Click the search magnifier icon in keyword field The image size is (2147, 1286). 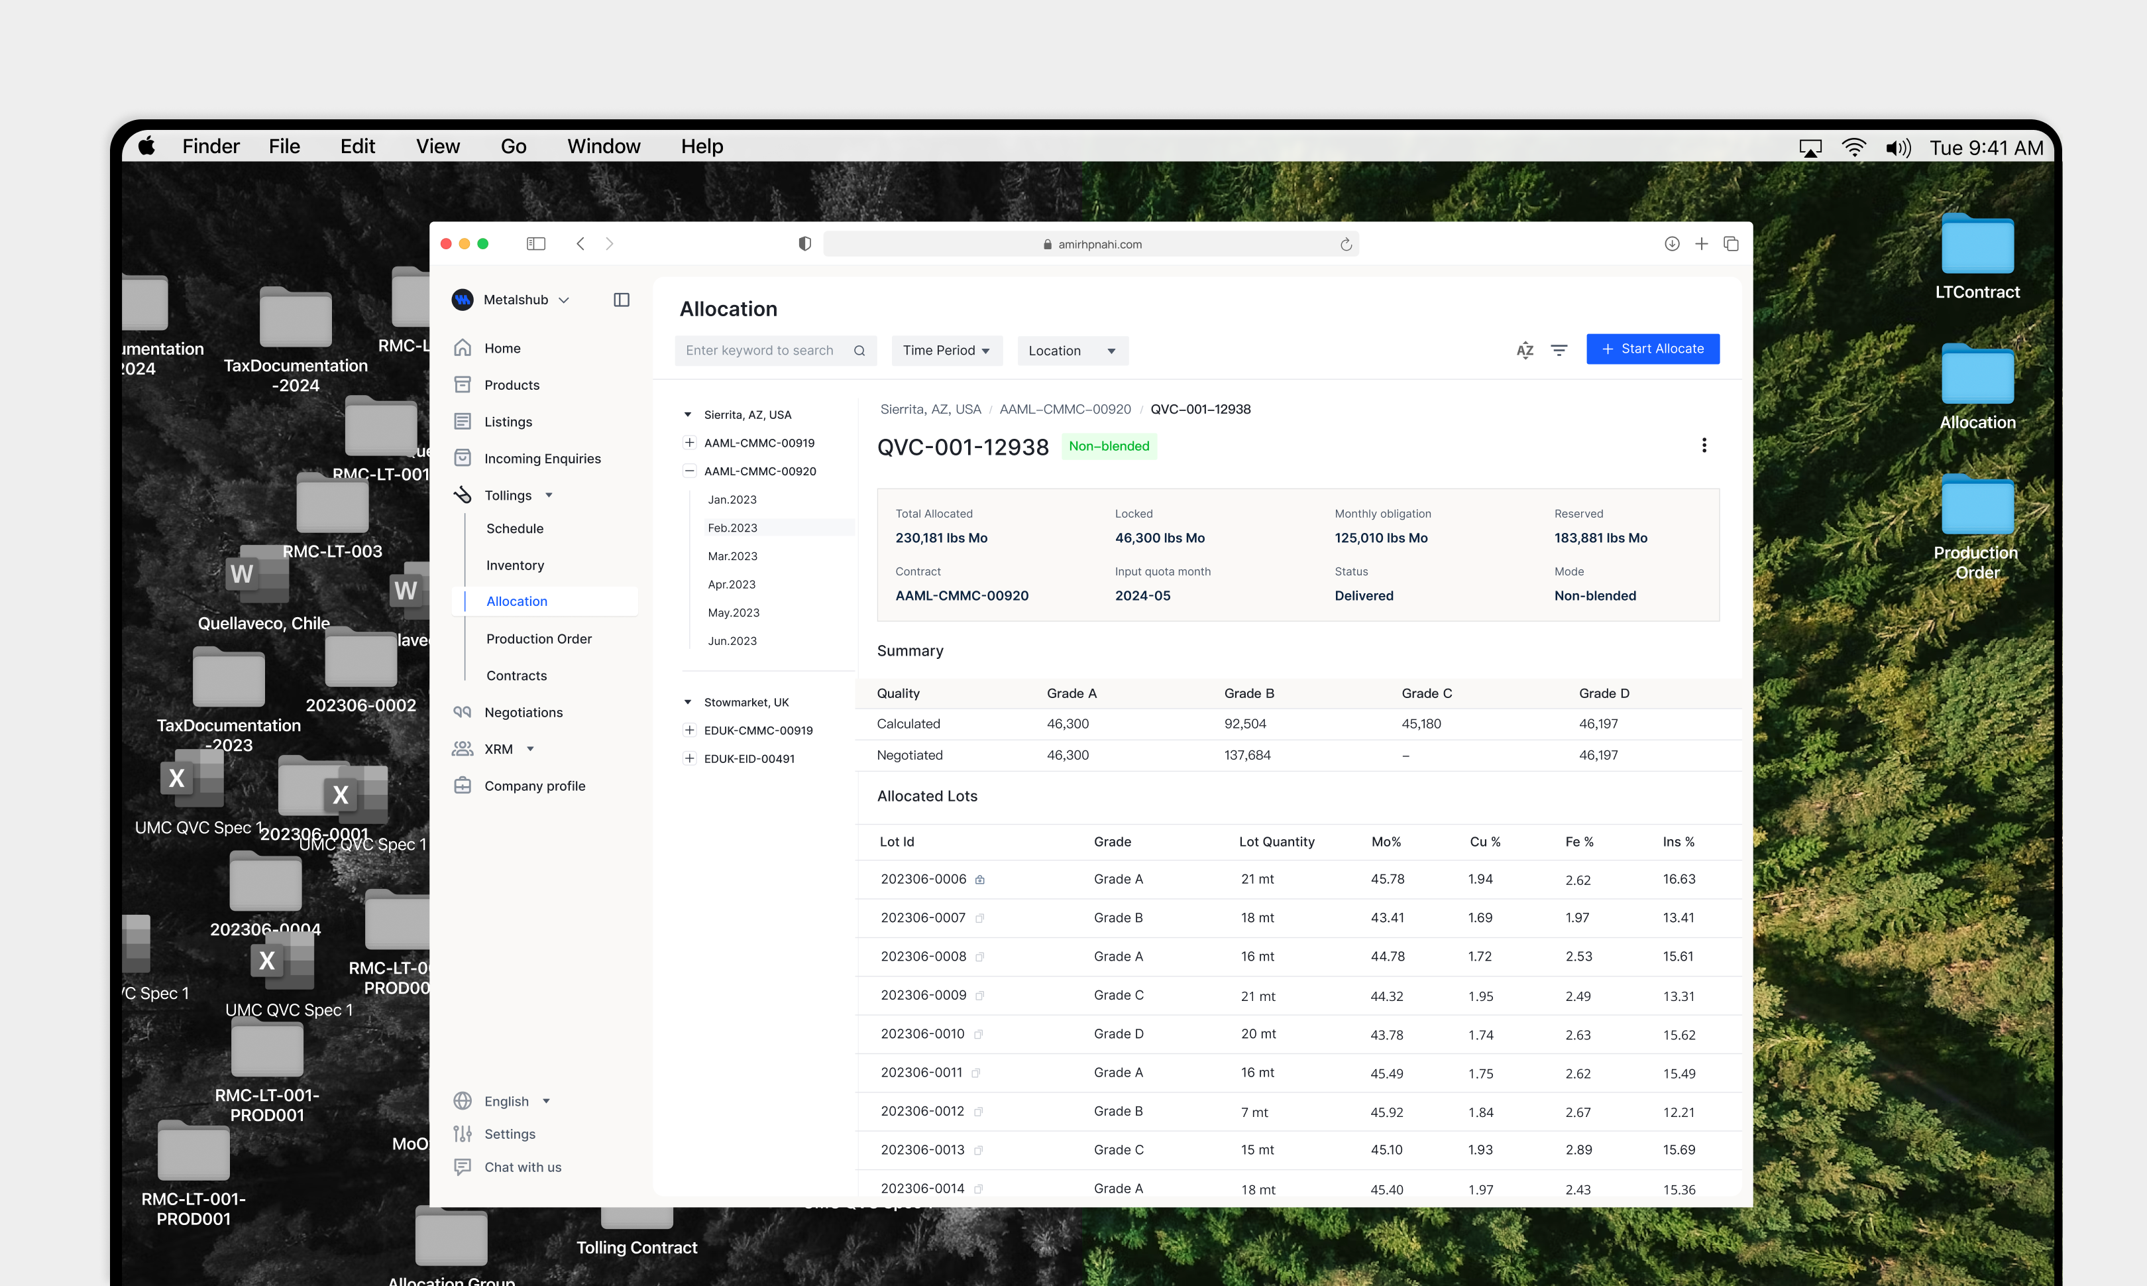(x=859, y=351)
